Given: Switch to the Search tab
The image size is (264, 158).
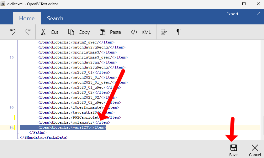Looking at the screenshot, I should 55,18.
